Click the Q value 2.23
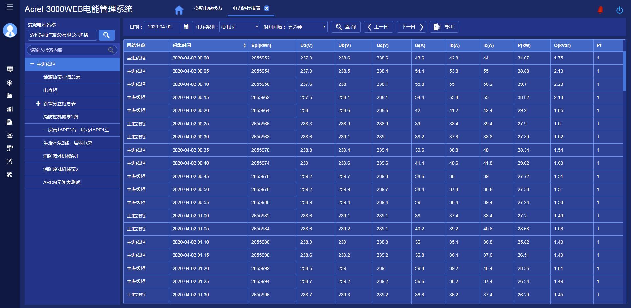 [558, 84]
